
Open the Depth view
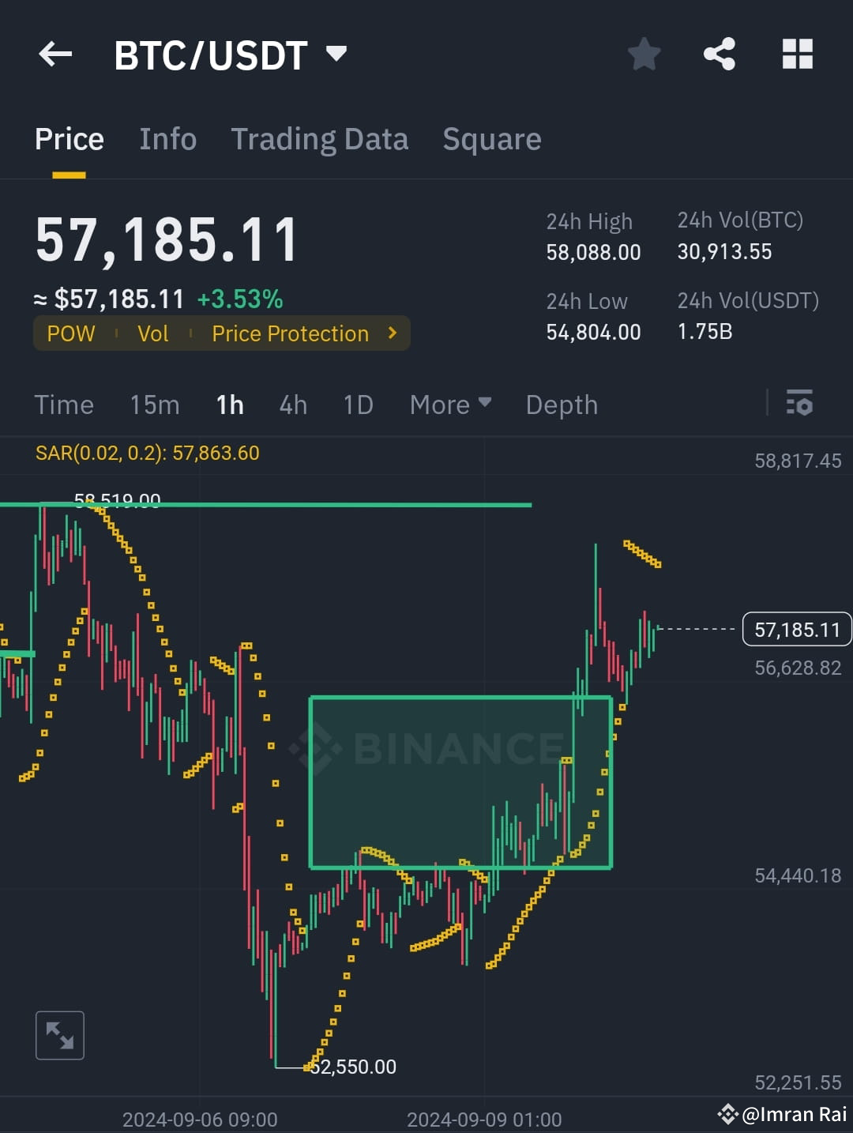[x=562, y=404]
